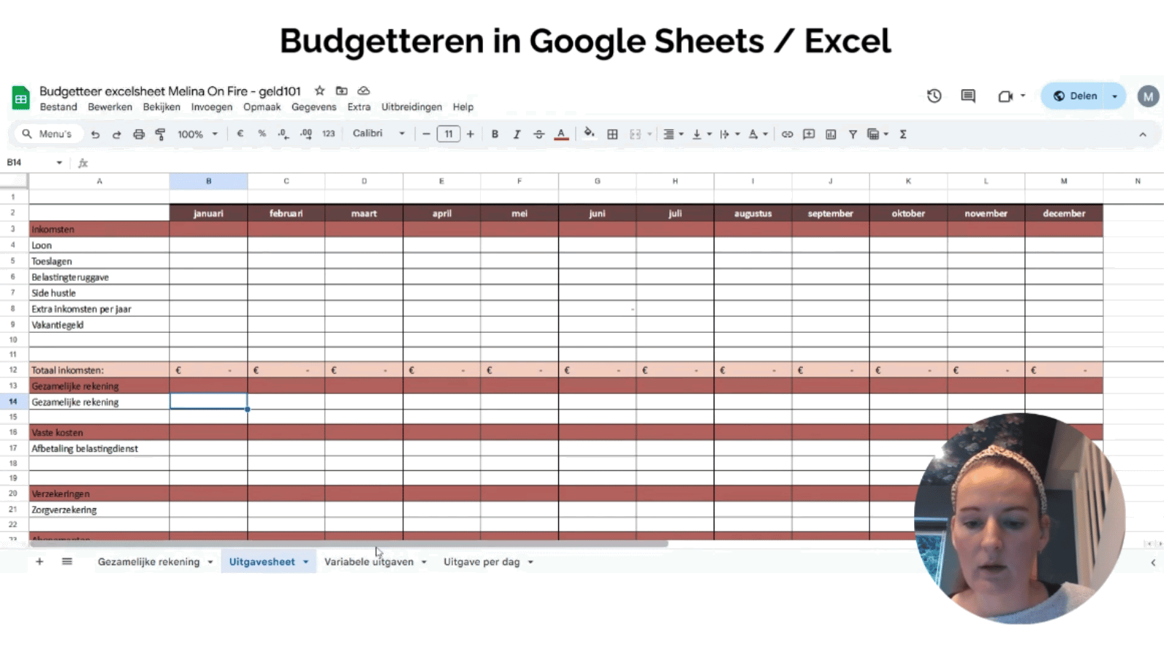1169x657 pixels.
Task: Open the Bewerken menu
Action: (110, 107)
